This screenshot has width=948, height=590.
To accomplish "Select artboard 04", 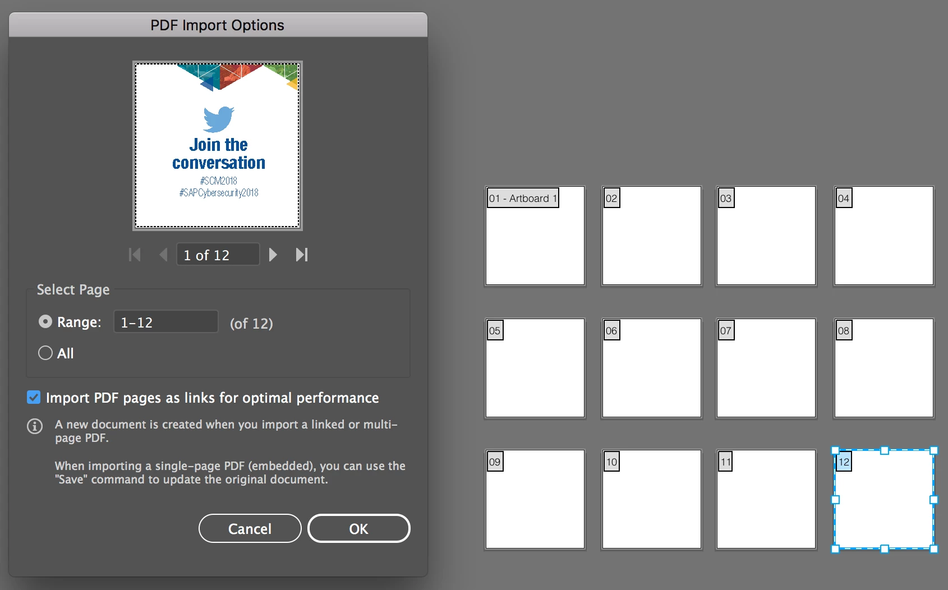I will coord(884,236).
